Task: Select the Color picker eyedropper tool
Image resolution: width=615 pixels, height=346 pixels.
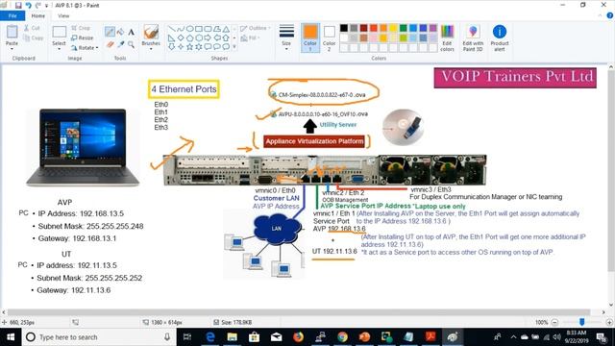Action: click(x=120, y=45)
